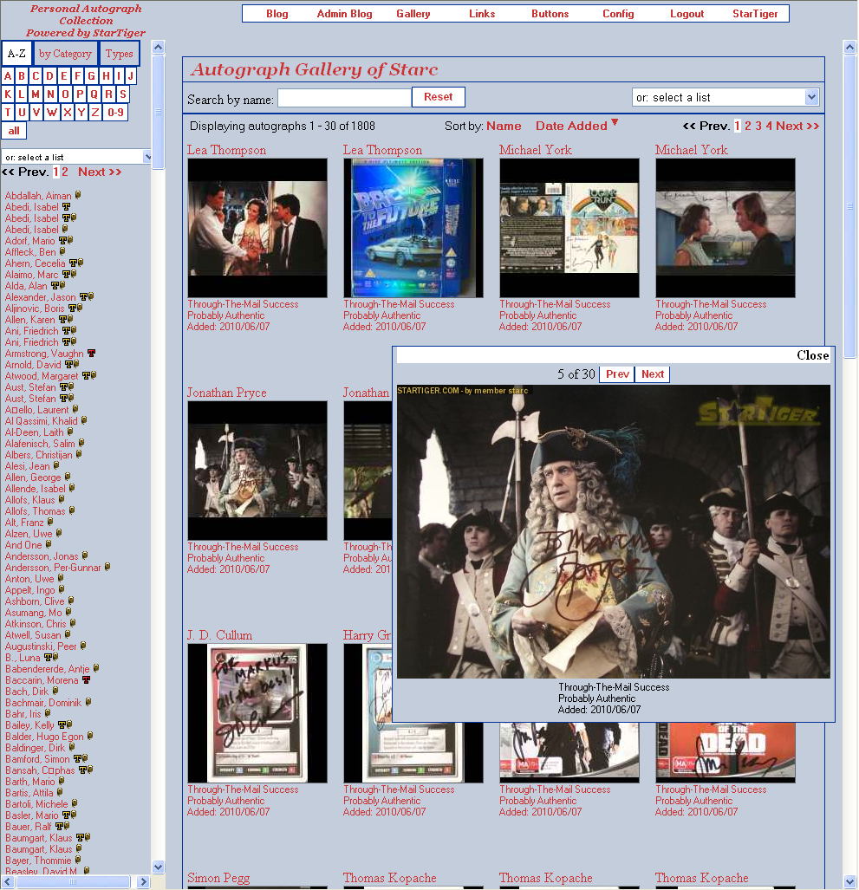Open the StarTiger menu item

pyautogui.click(x=755, y=14)
